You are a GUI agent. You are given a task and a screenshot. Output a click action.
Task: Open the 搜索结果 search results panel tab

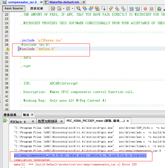(10, 115)
